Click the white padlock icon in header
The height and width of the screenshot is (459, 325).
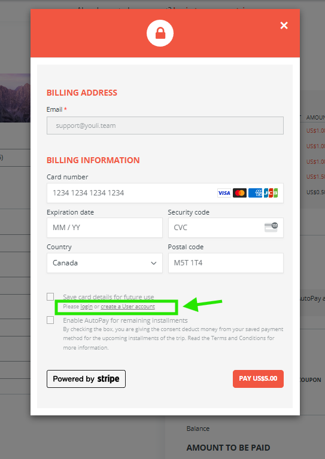click(x=160, y=33)
